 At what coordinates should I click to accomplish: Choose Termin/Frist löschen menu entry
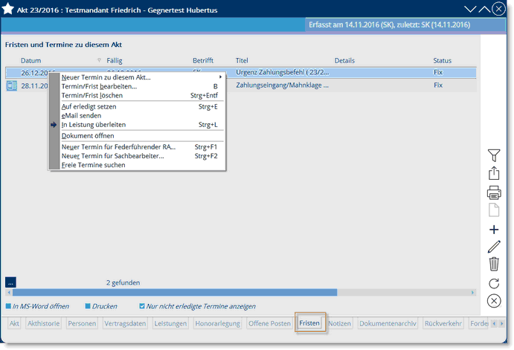tap(142, 96)
